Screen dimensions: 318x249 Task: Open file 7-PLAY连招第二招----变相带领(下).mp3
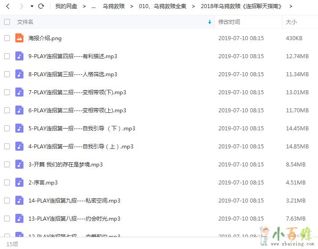(x=77, y=92)
